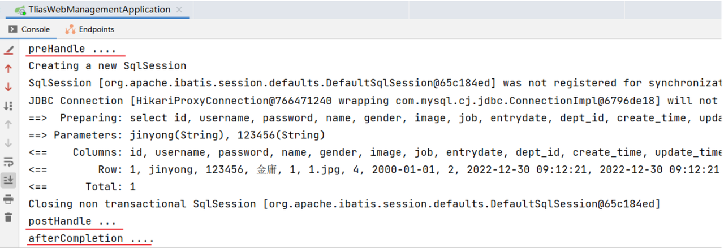
Task: Click the red pencil edit icon
Action: click(x=8, y=50)
